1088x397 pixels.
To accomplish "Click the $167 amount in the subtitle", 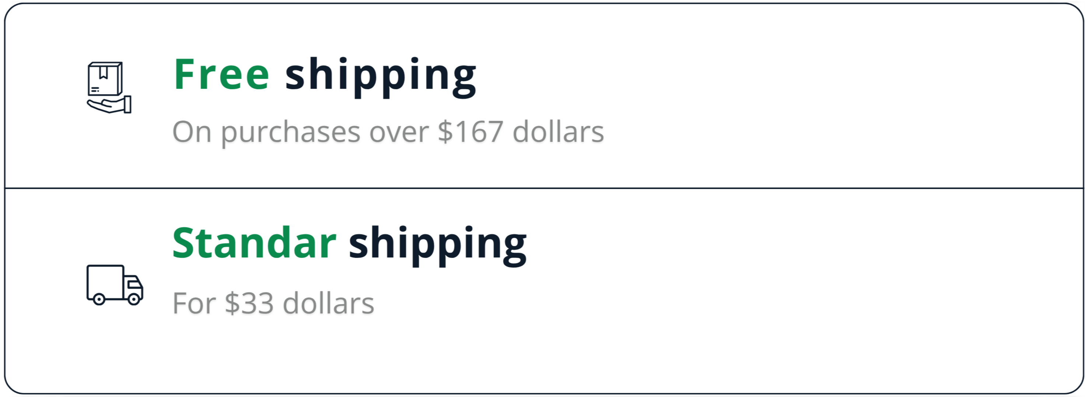I will click(470, 132).
